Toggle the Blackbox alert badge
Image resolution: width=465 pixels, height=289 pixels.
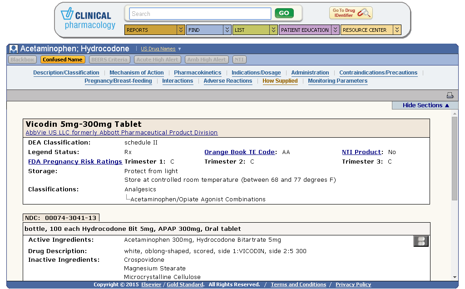point(22,60)
